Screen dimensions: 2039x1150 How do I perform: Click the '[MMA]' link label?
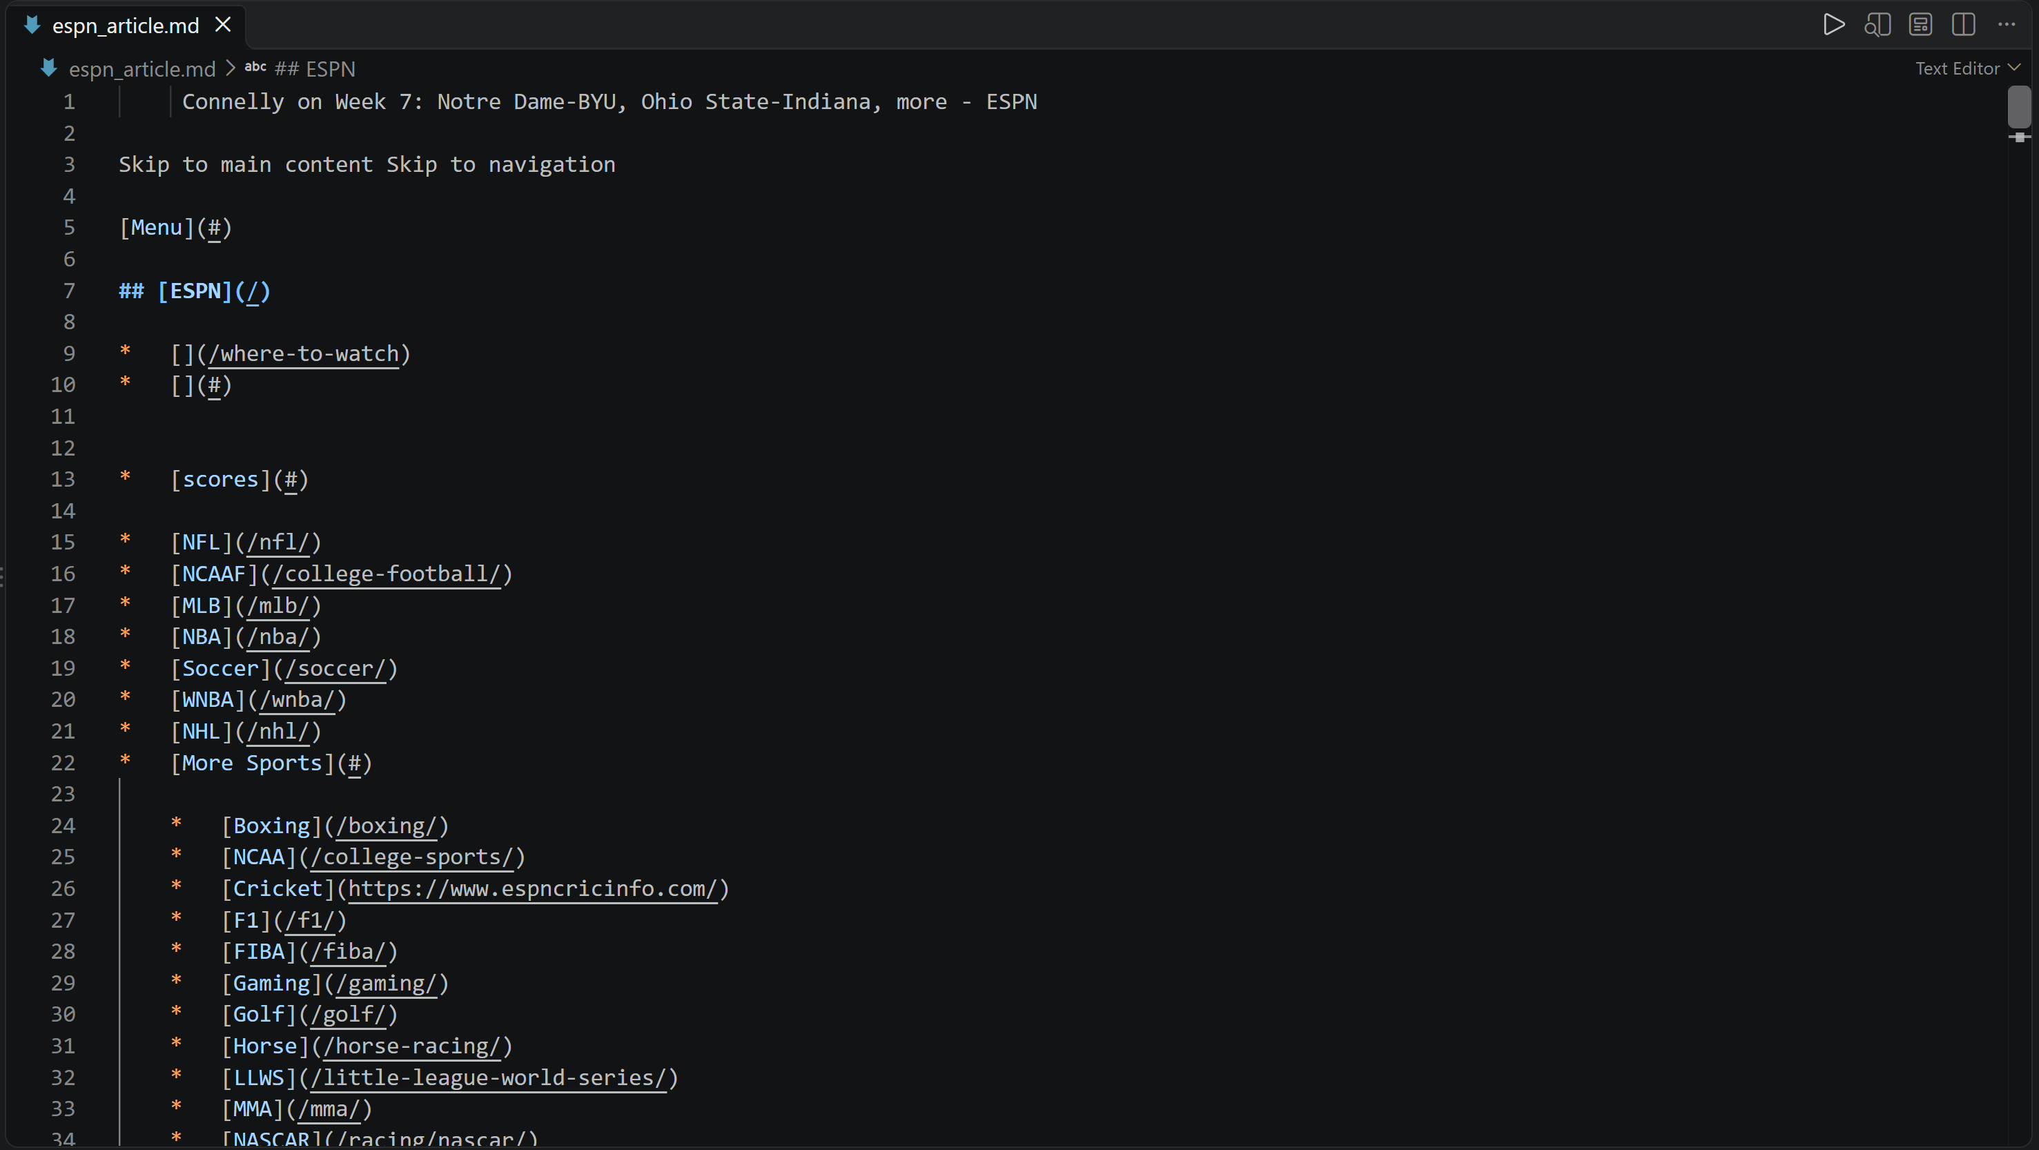pos(253,1109)
